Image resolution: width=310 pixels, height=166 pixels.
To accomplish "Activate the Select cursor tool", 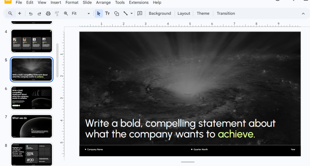I will coord(99,13).
